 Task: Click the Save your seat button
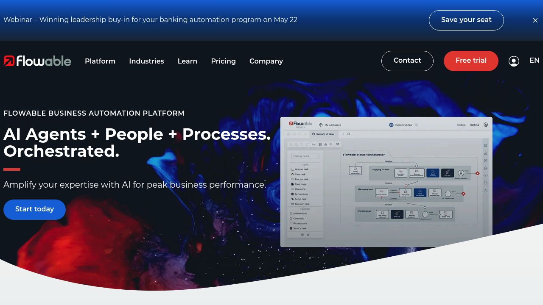coord(466,20)
